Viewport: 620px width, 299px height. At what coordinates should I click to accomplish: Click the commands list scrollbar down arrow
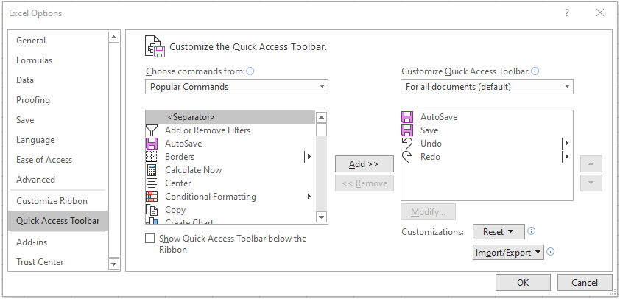click(x=322, y=217)
